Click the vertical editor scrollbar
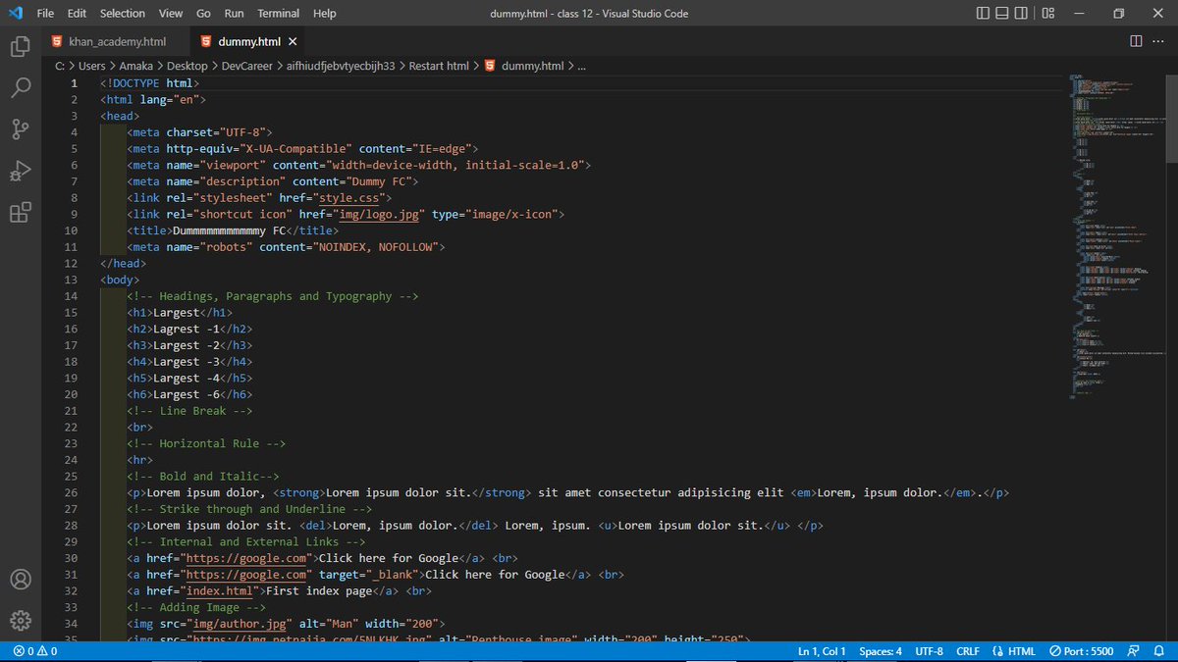The image size is (1178, 662). point(1171,118)
